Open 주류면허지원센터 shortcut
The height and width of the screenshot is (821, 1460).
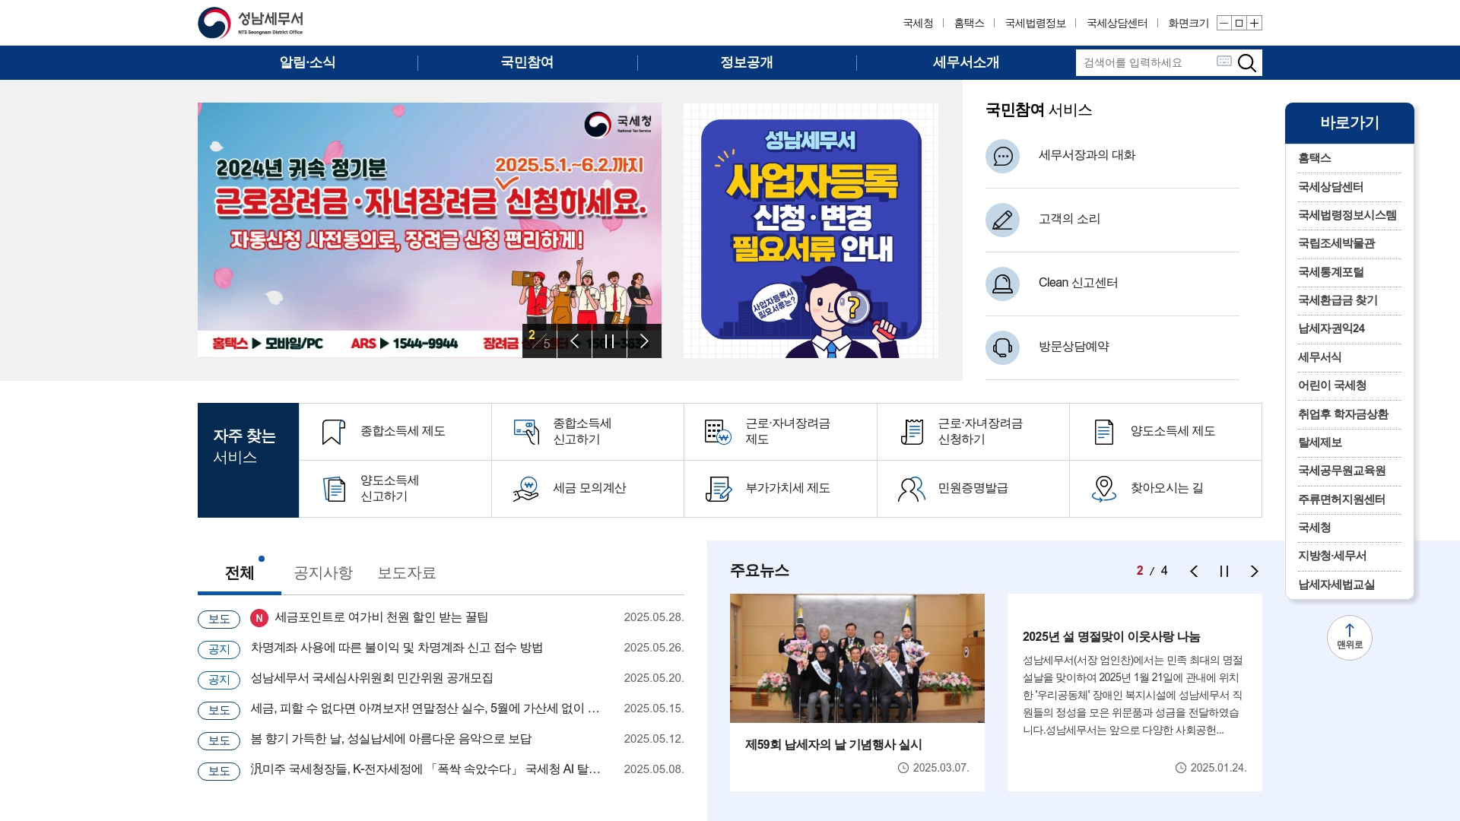(x=1341, y=499)
